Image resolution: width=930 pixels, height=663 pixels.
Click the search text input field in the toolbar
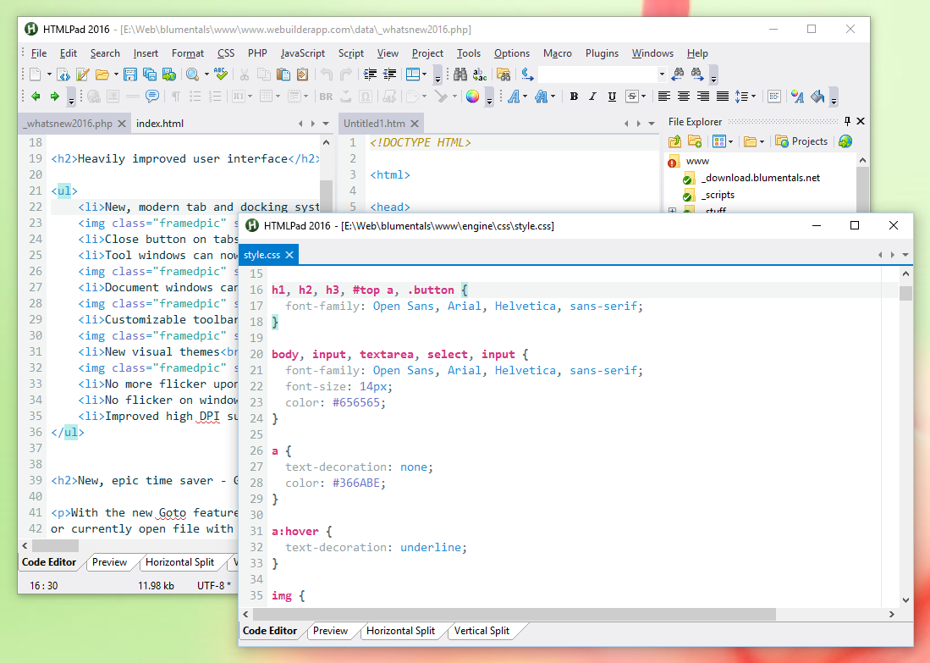[x=597, y=75]
